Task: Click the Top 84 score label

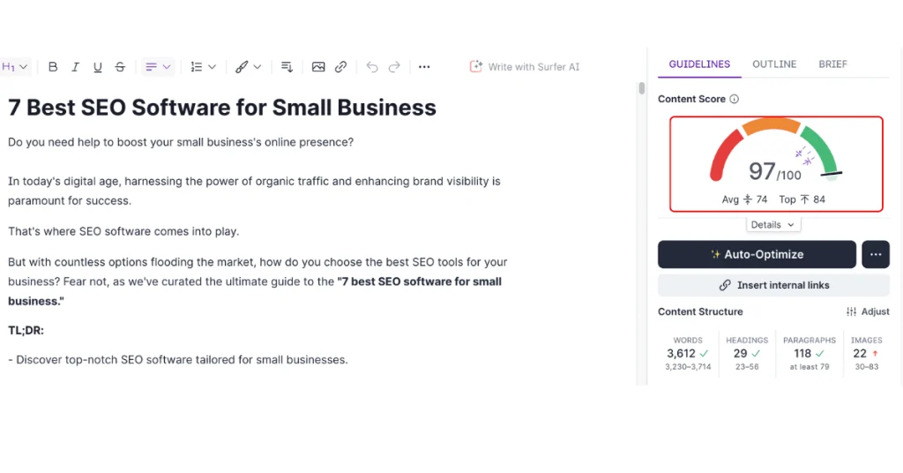Action: tap(802, 199)
